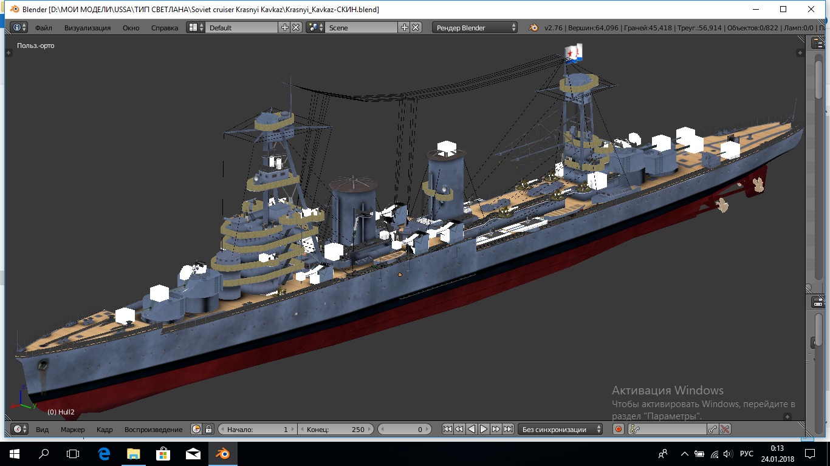
Task: Open the Рендер Blender engine dropdown
Action: tap(475, 27)
